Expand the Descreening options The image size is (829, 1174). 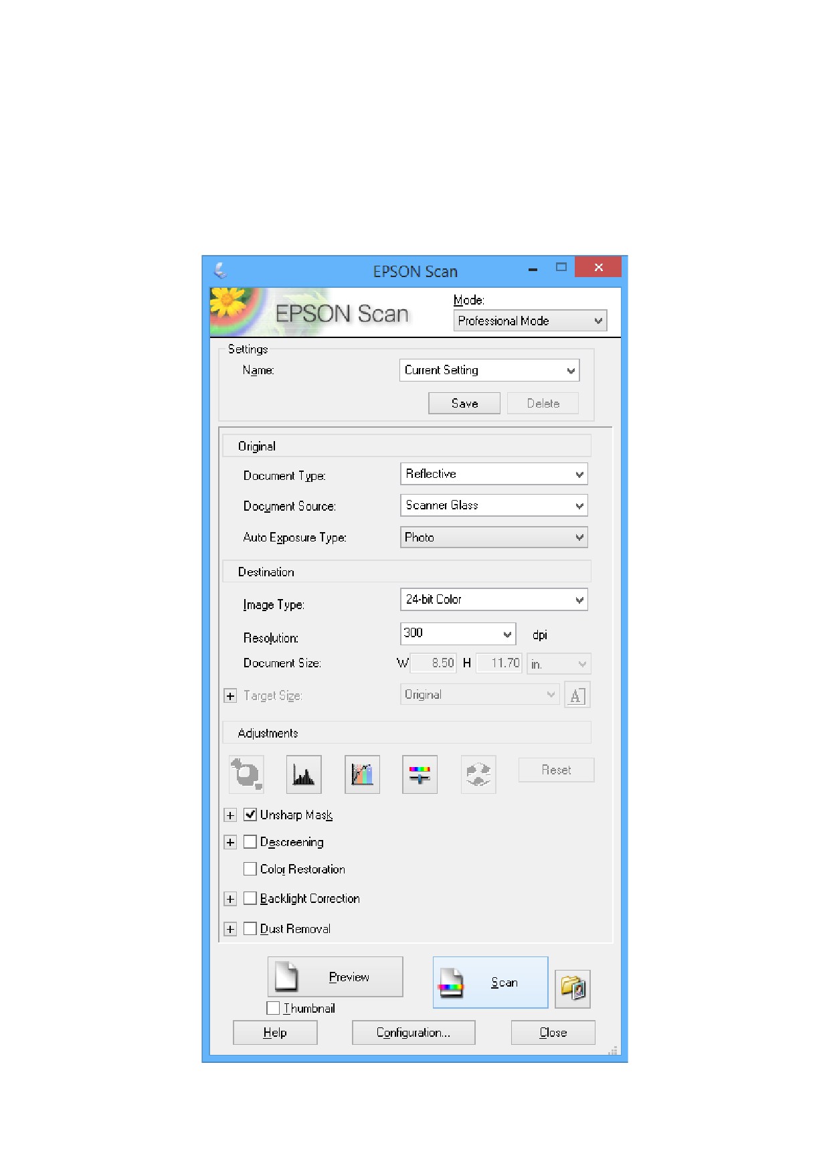(230, 842)
